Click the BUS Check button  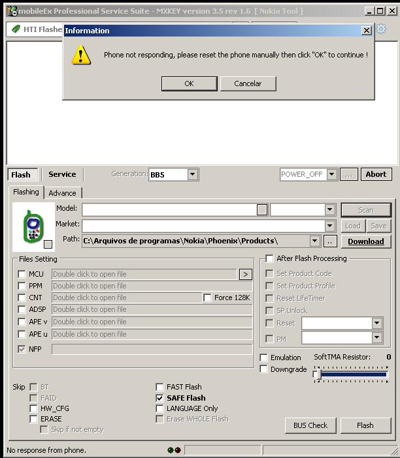tap(310, 425)
